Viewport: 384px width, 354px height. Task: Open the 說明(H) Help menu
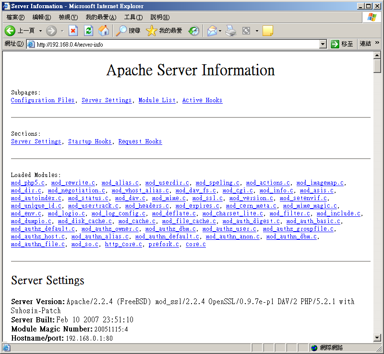pyautogui.click(x=160, y=17)
